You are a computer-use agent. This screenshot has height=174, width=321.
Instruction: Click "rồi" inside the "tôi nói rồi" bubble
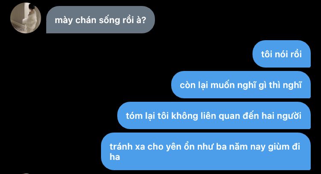(294, 54)
